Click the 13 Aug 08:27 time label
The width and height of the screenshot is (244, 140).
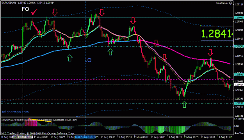pyautogui.click(x=58, y=137)
